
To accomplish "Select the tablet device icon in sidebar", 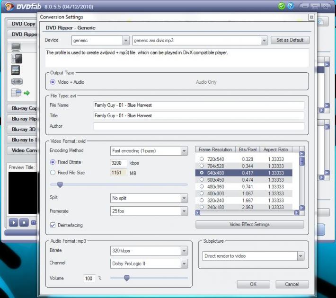I will coord(16,70).
